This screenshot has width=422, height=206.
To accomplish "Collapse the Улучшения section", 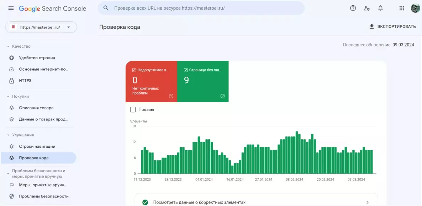I will tap(8, 135).
